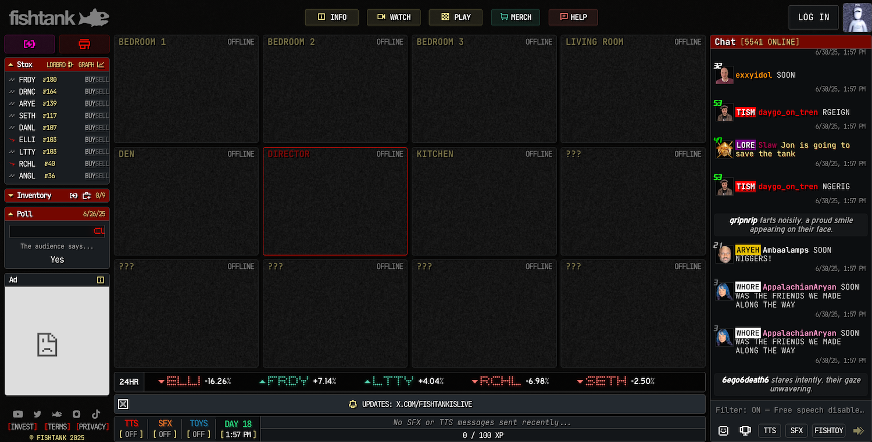Select the DEN camera tile

[186, 201]
